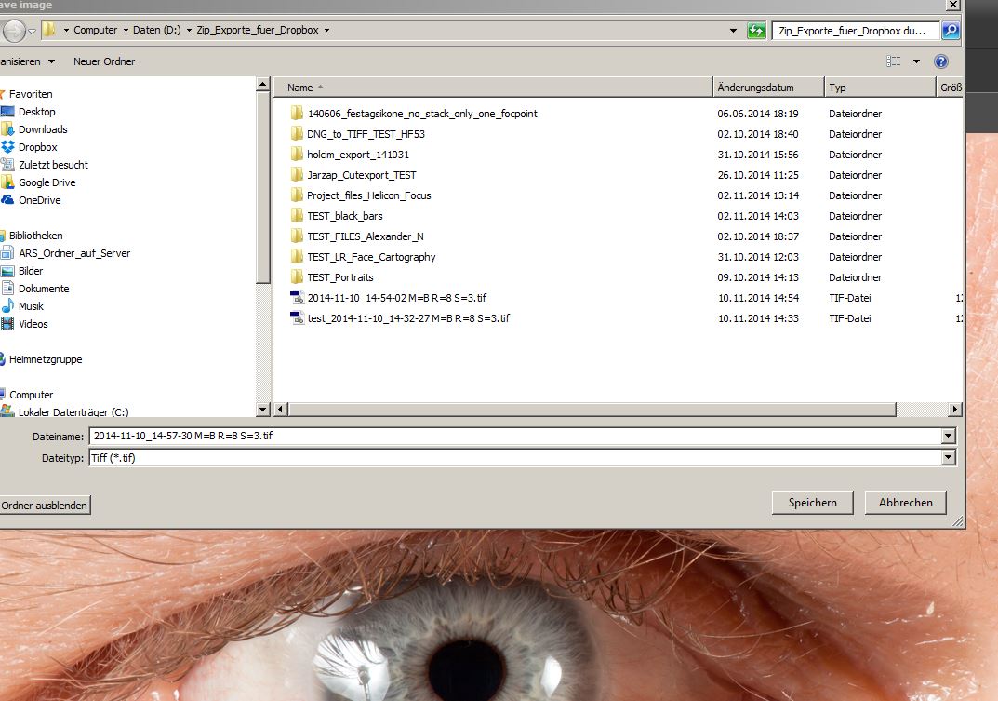Select Downloads in the Favoriten list
998x701 pixels.
pos(43,129)
